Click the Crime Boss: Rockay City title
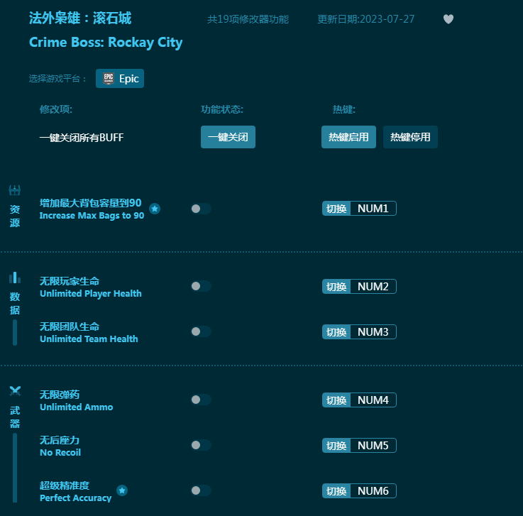The width and height of the screenshot is (523, 516). pyautogui.click(x=106, y=43)
